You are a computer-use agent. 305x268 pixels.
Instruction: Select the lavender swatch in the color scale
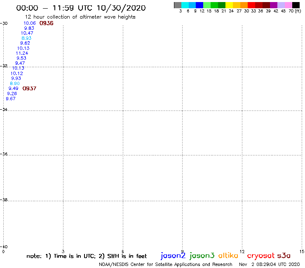click(281, 5)
